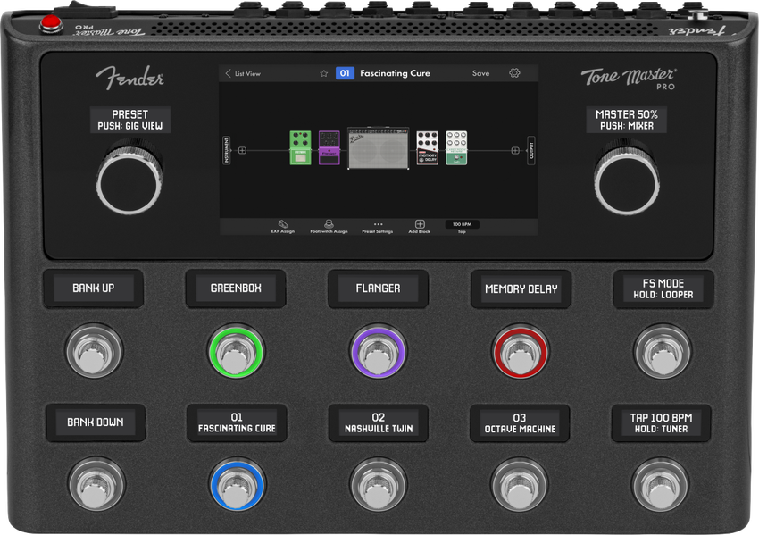Save the current preset

point(480,72)
